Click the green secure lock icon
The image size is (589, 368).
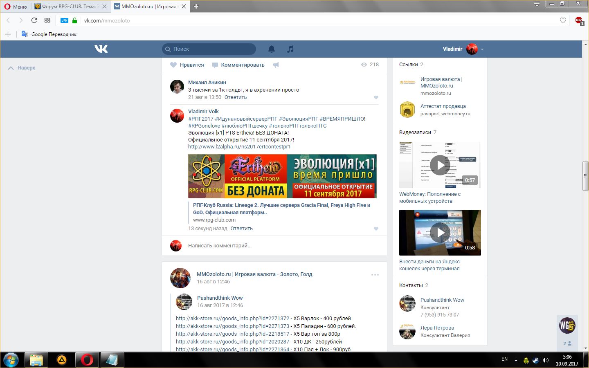(74, 20)
